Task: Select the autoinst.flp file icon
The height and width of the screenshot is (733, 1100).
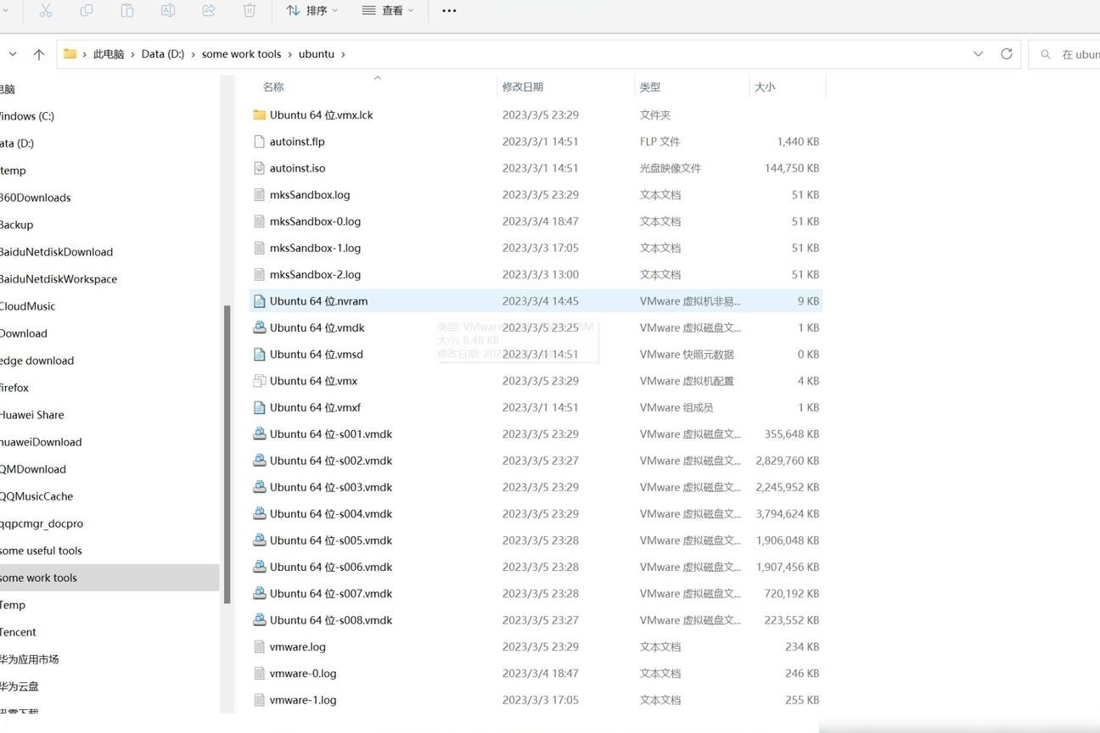Action: [260, 142]
